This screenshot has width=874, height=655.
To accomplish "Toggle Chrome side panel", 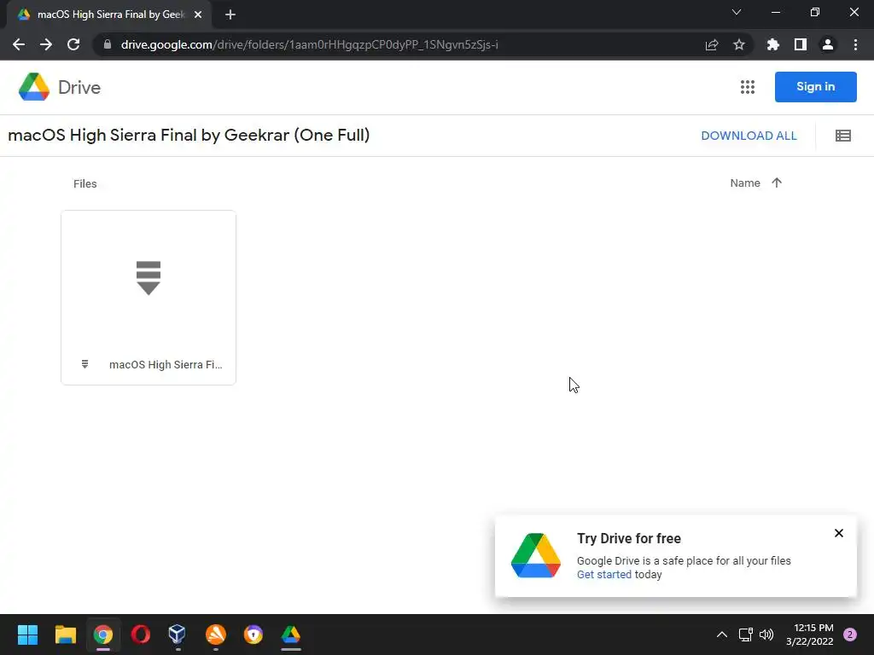I will click(801, 44).
